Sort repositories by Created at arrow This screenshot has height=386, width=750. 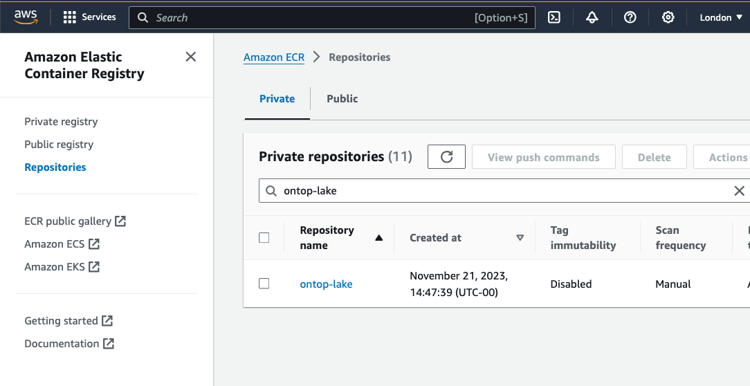click(x=520, y=238)
